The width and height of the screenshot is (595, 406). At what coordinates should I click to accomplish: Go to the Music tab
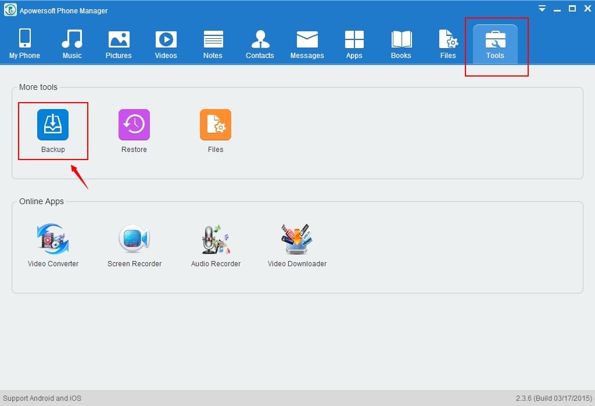coord(72,44)
